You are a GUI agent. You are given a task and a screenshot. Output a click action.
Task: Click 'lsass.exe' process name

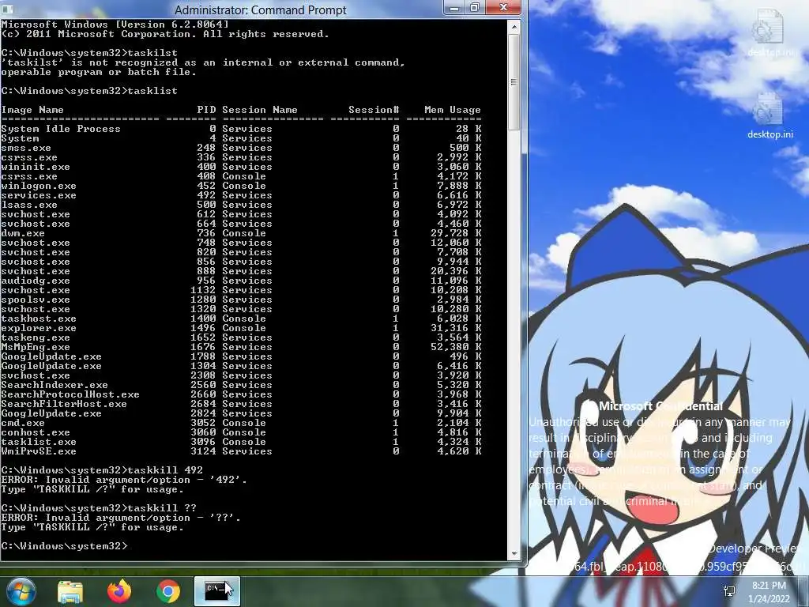[29, 205]
